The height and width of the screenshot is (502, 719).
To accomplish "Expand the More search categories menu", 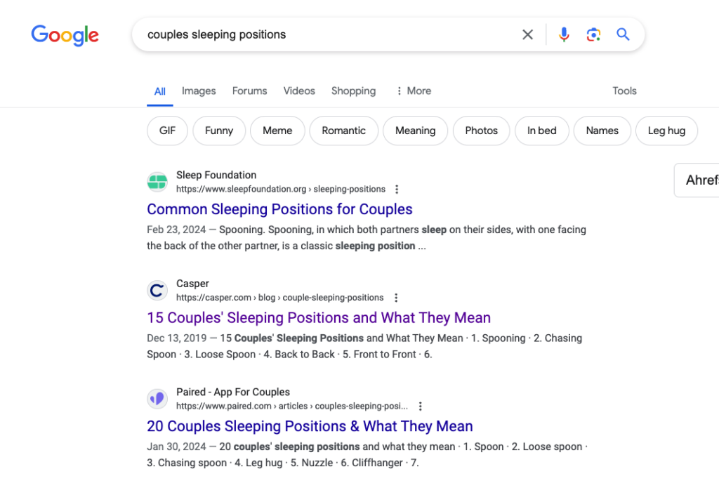I will click(413, 91).
